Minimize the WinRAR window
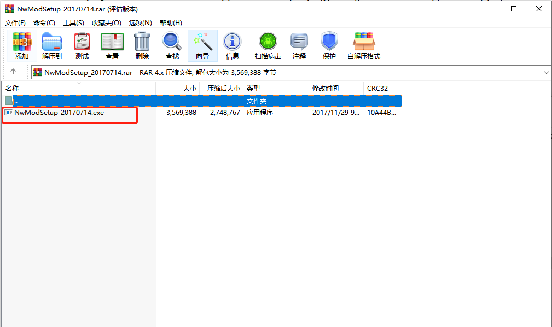The image size is (552, 327). coord(489,9)
